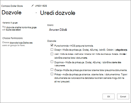Tick the Uredi permission checkbox
Image resolution: width=131 pixels, height=103 pixels.
[52, 54]
